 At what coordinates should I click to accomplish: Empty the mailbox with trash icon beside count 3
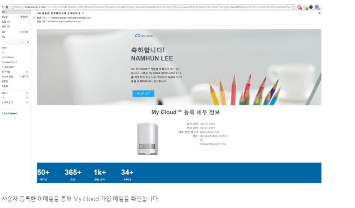pos(27,93)
